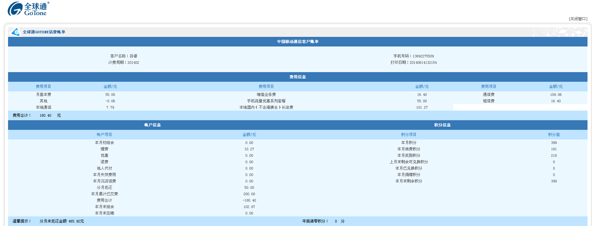The width and height of the screenshot is (592, 226).
Task: Click the 其他 fee item label
Action: [43, 101]
